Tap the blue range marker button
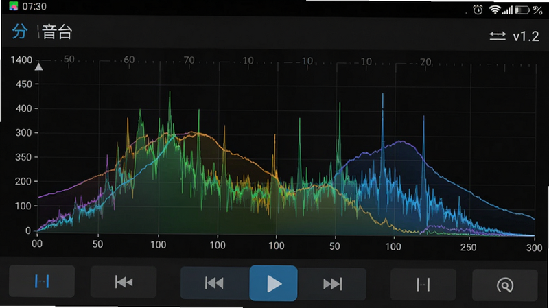The width and height of the screenshot is (549, 308). (42, 281)
